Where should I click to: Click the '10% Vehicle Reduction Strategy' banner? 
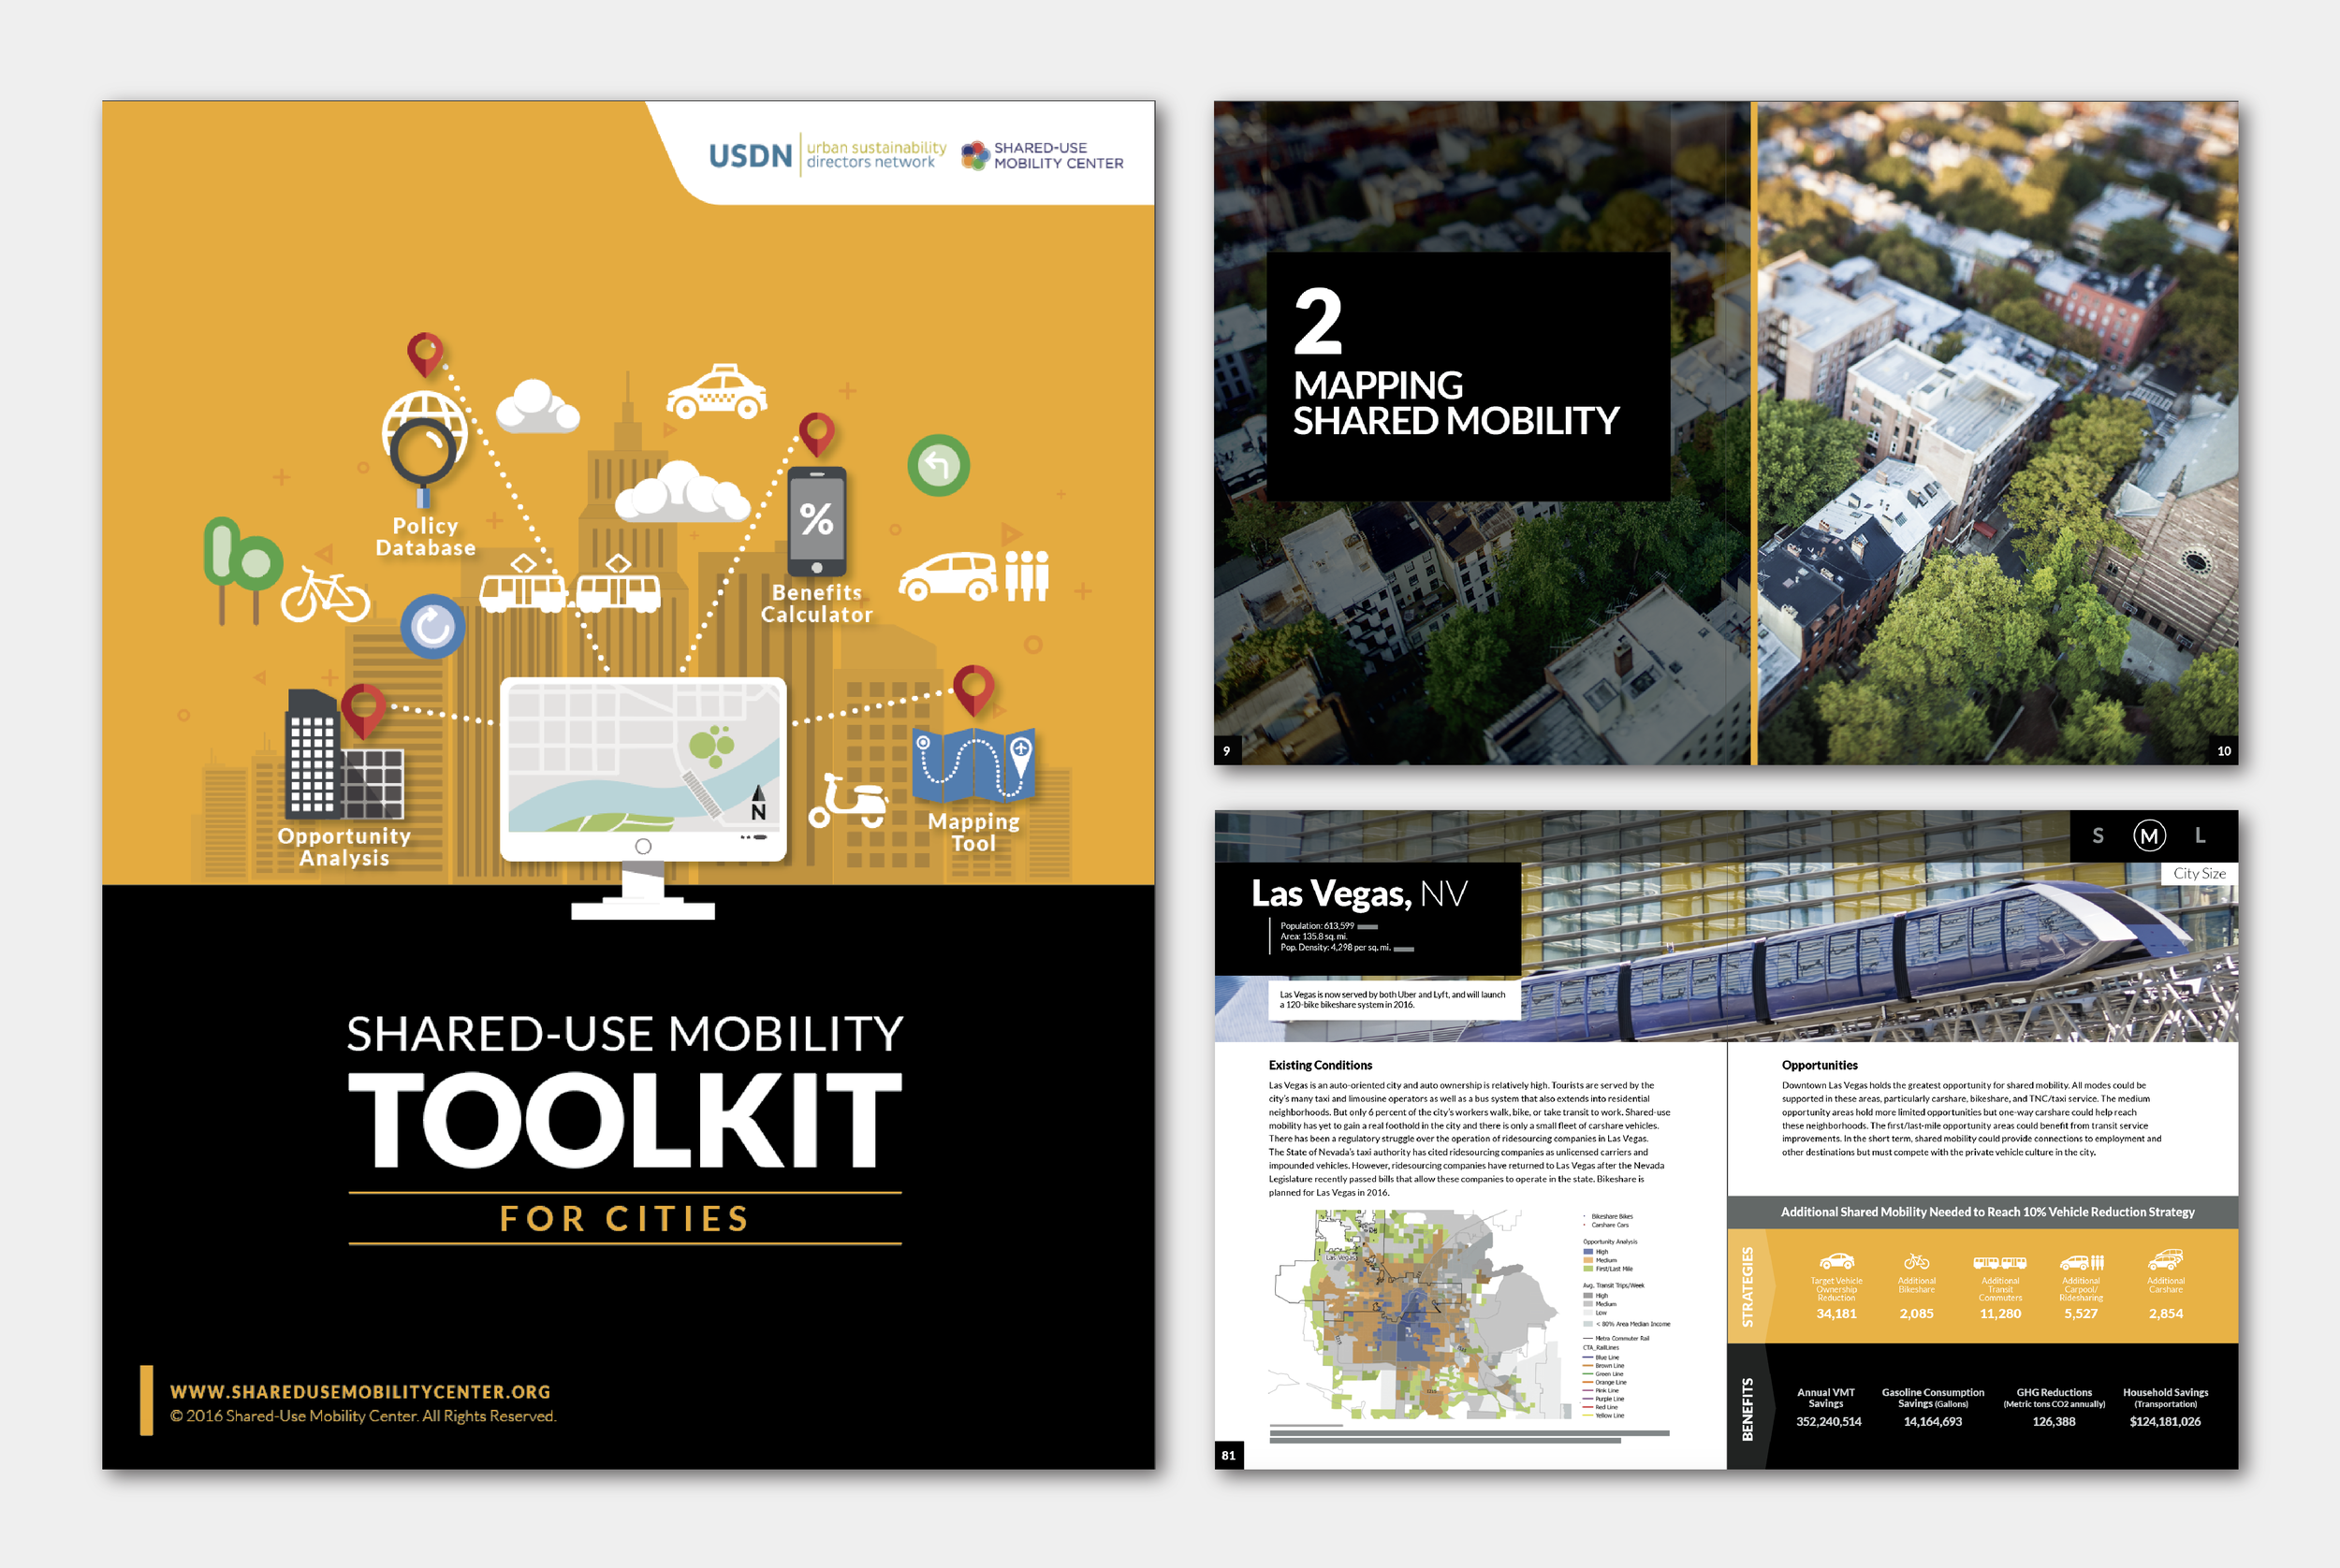tap(1982, 1211)
